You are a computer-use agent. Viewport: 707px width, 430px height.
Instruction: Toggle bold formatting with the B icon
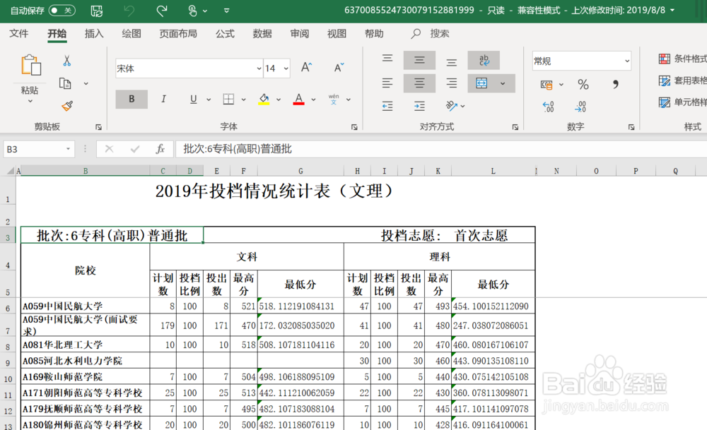point(131,99)
